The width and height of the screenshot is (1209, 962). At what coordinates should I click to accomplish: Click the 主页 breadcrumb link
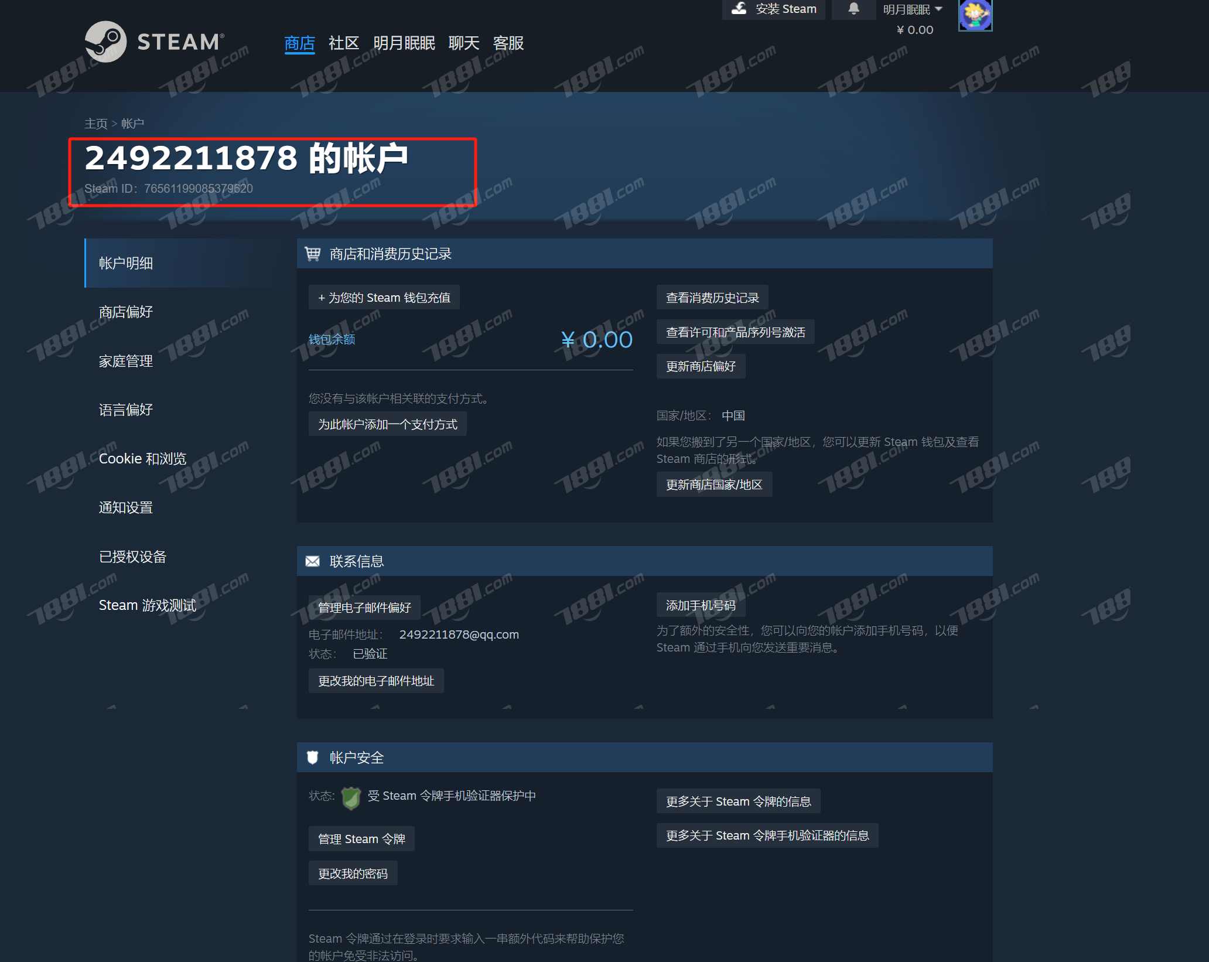pos(96,124)
